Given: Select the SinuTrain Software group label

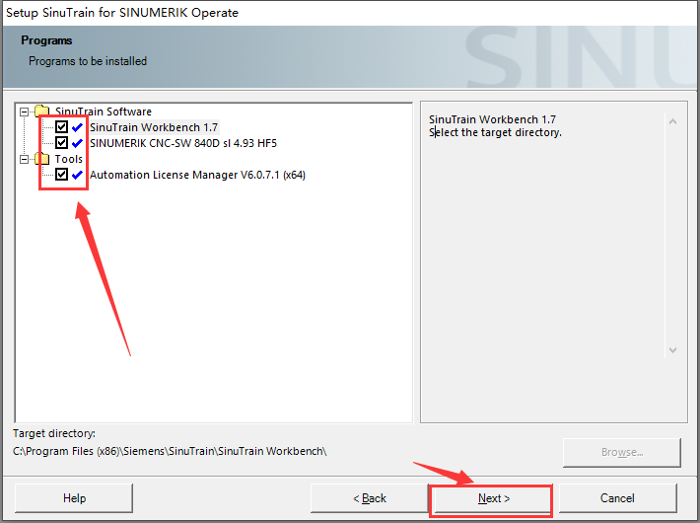Looking at the screenshot, I should pyautogui.click(x=104, y=112).
